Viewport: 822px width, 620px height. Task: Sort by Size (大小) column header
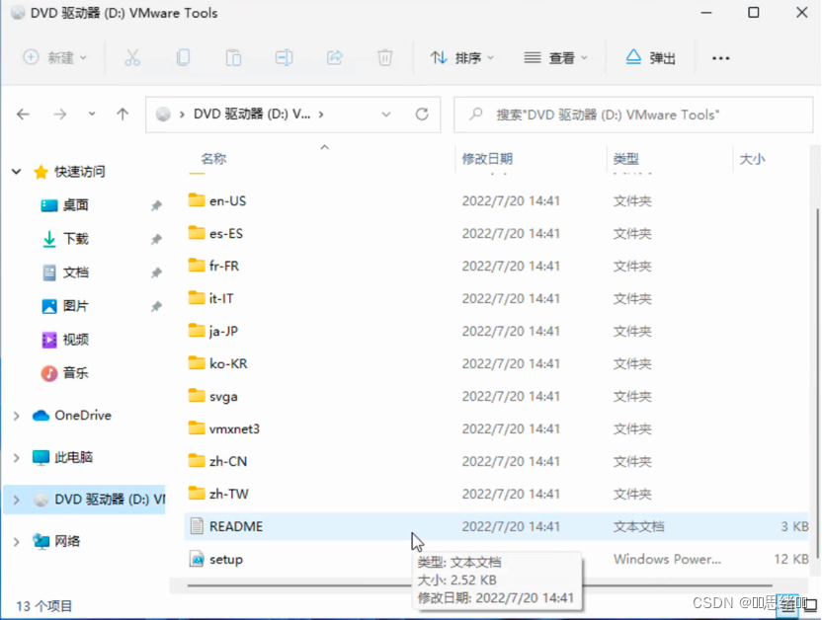pyautogui.click(x=752, y=159)
